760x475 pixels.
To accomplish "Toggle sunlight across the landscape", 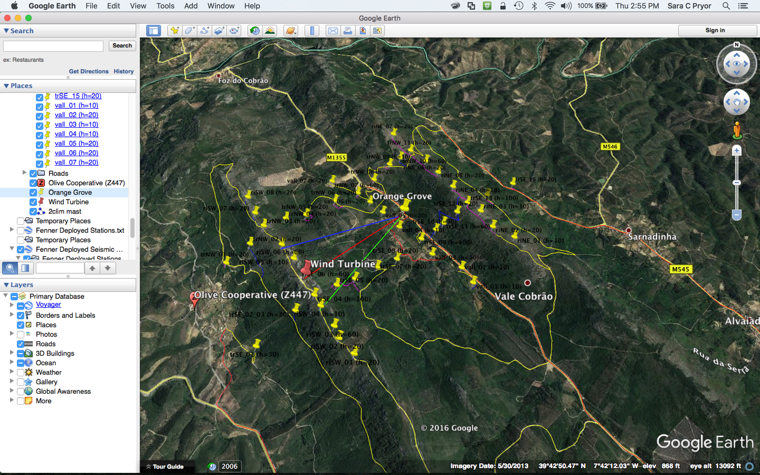I will pyautogui.click(x=270, y=30).
